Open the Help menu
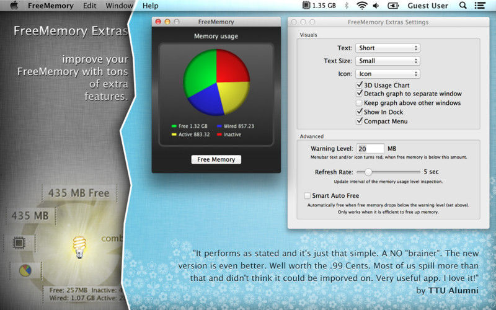Image resolution: width=496 pixels, height=310 pixels. pyautogui.click(x=150, y=6)
